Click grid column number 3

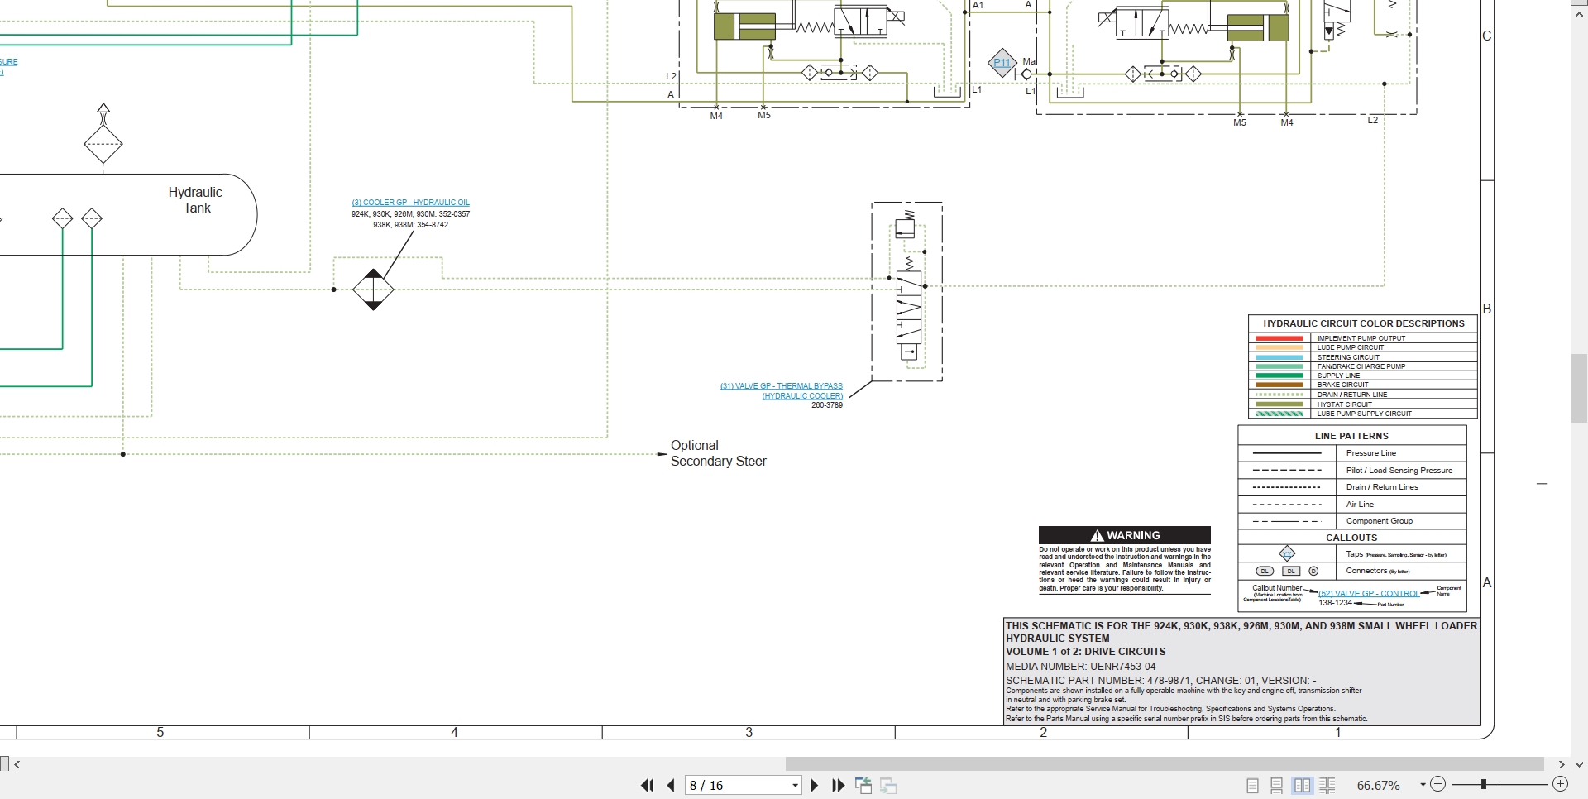click(749, 732)
